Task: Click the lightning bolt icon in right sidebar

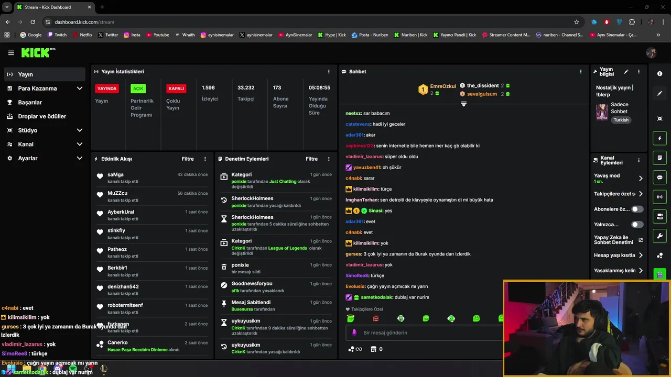Action: point(659,138)
